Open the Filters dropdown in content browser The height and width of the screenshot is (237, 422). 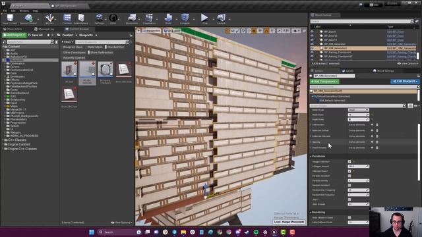coord(67,42)
